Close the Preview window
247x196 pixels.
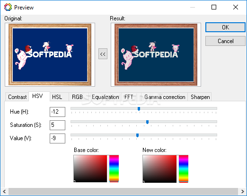[236, 7]
